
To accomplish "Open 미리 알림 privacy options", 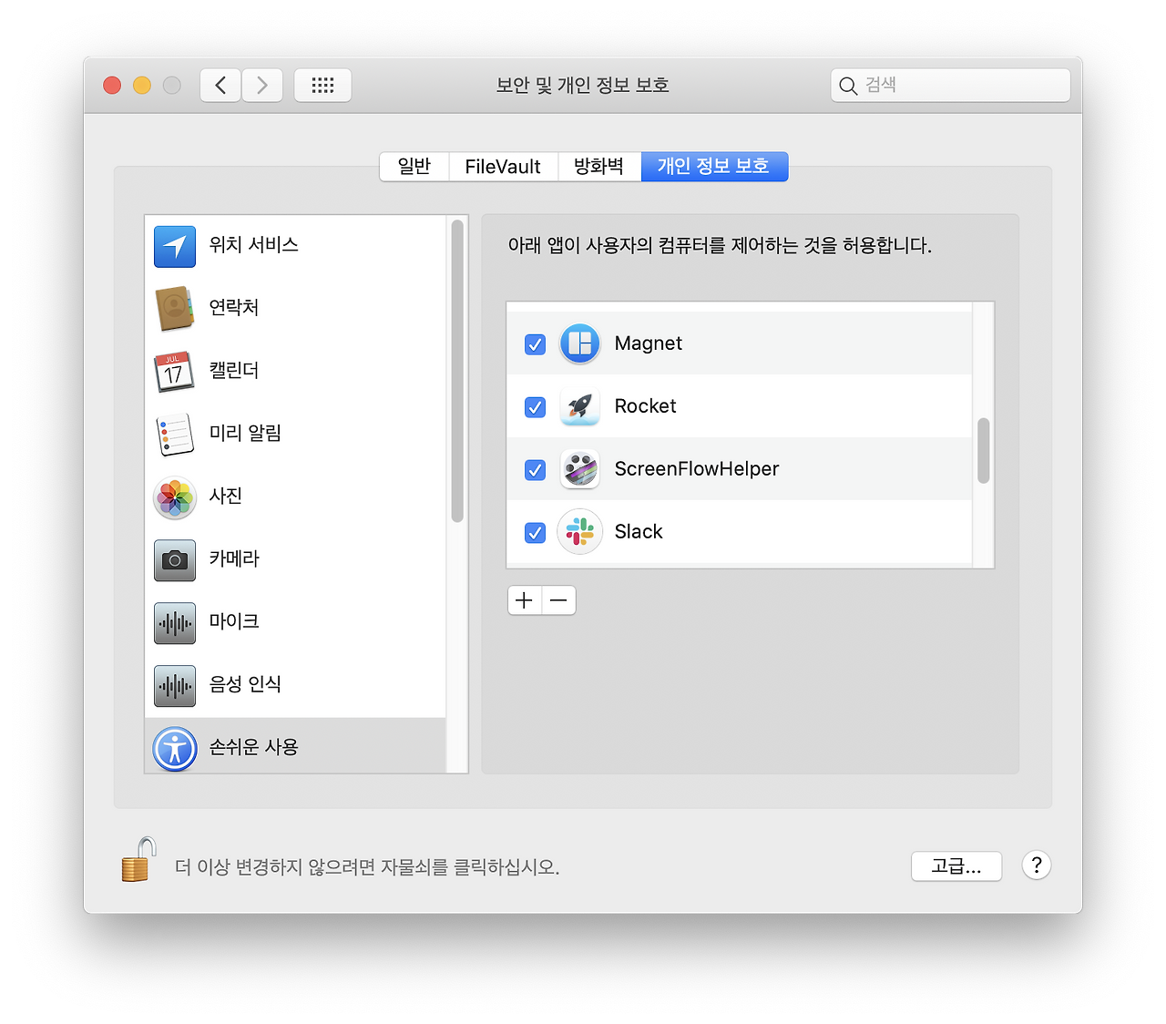I will coord(174,434).
